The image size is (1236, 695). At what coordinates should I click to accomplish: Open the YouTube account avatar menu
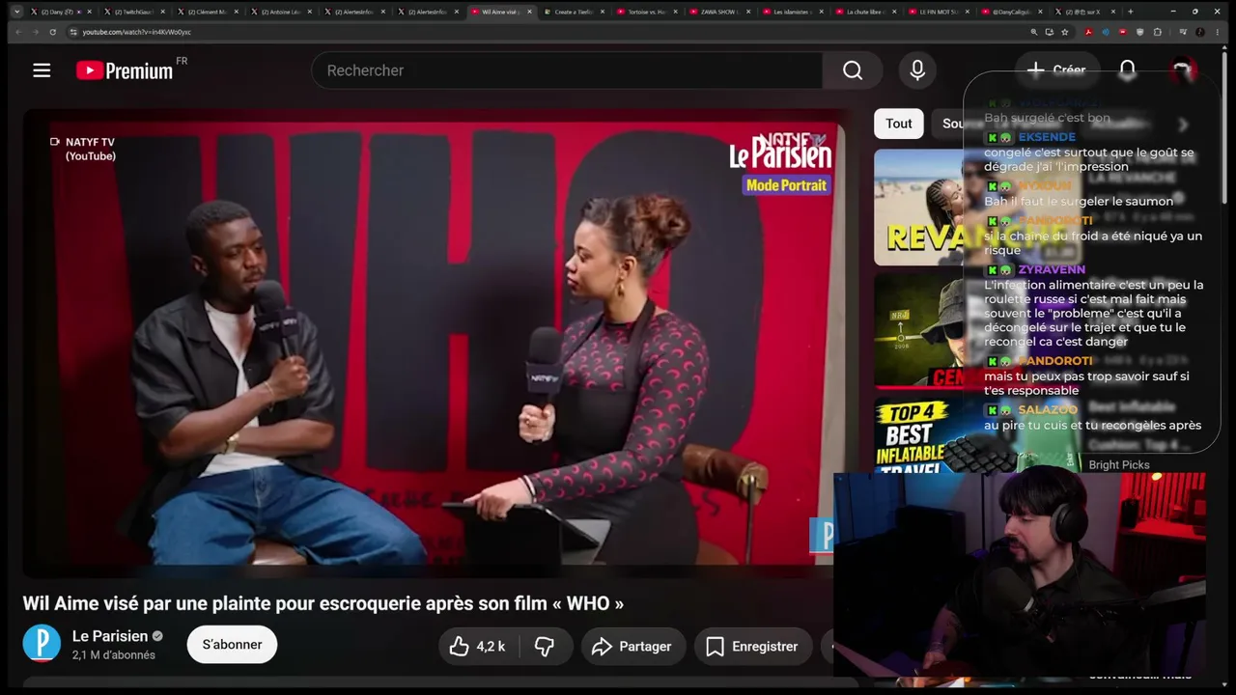tap(1183, 69)
